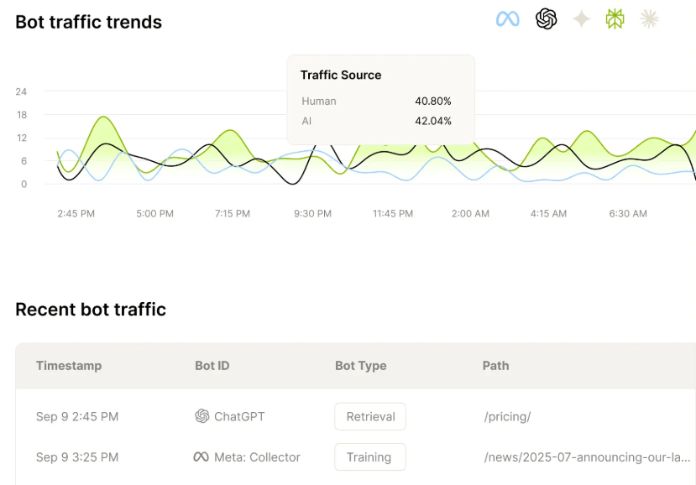This screenshot has height=485, width=696.
Task: Click ChatGPT icon in the Bot ID row
Action: click(x=201, y=416)
